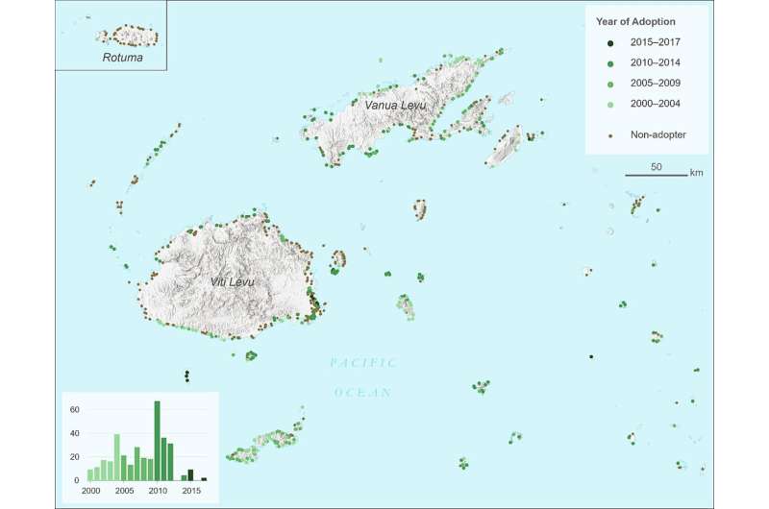Click the 2010–2014 legend dot
This screenshot has width=769, height=509.
[610, 63]
